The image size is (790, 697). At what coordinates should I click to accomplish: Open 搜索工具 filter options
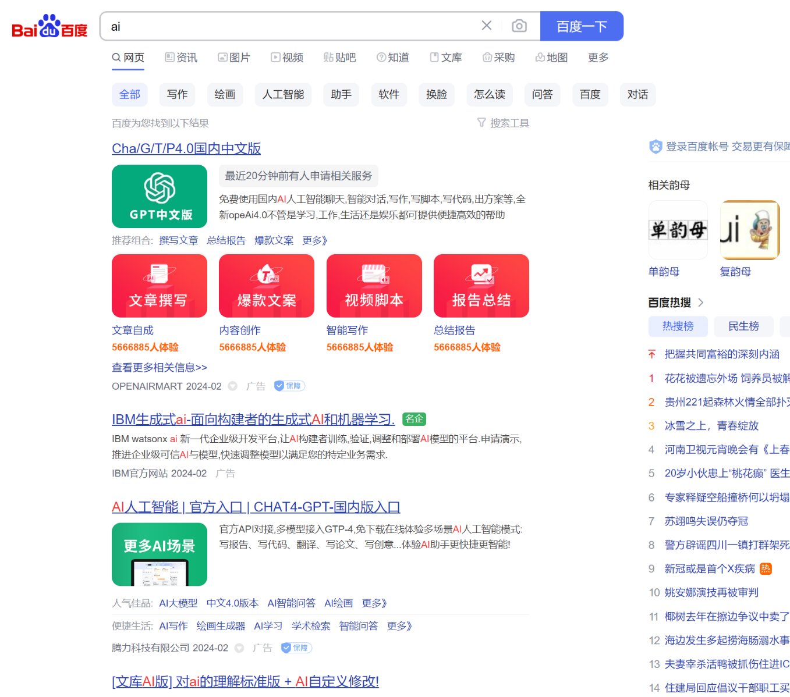point(503,123)
